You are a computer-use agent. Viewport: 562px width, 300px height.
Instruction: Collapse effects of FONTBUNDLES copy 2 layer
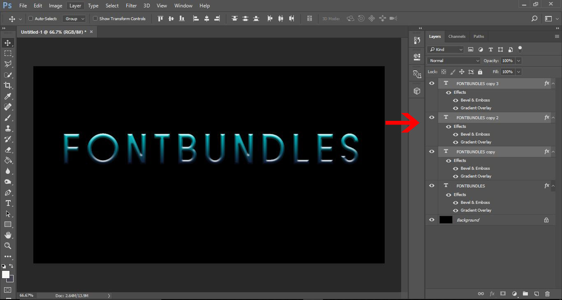pyautogui.click(x=553, y=118)
